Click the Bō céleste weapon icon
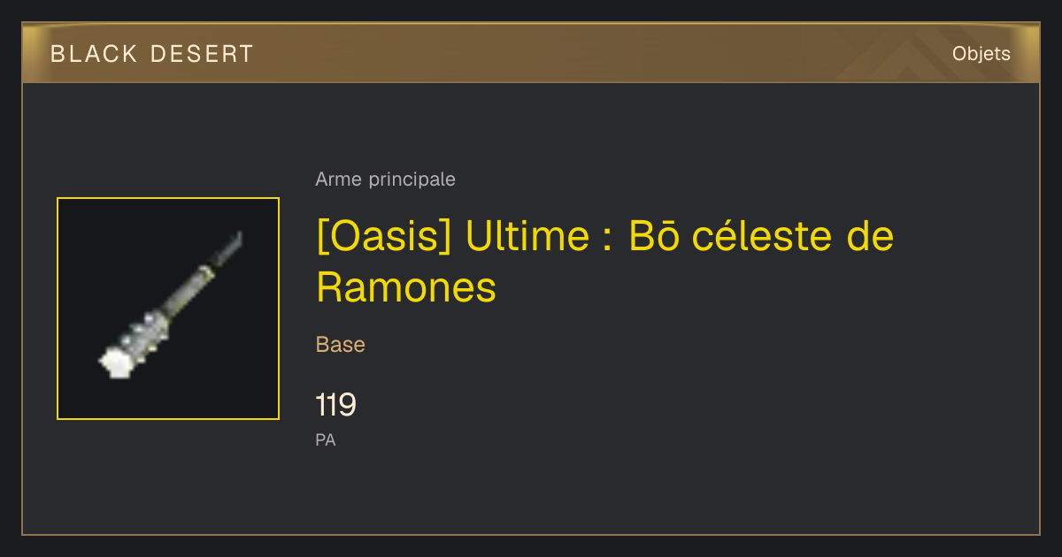 [x=168, y=309]
